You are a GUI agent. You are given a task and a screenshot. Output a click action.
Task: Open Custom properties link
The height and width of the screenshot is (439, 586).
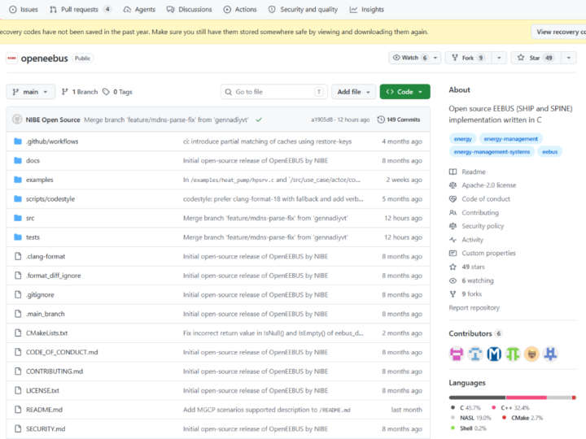tap(482, 253)
